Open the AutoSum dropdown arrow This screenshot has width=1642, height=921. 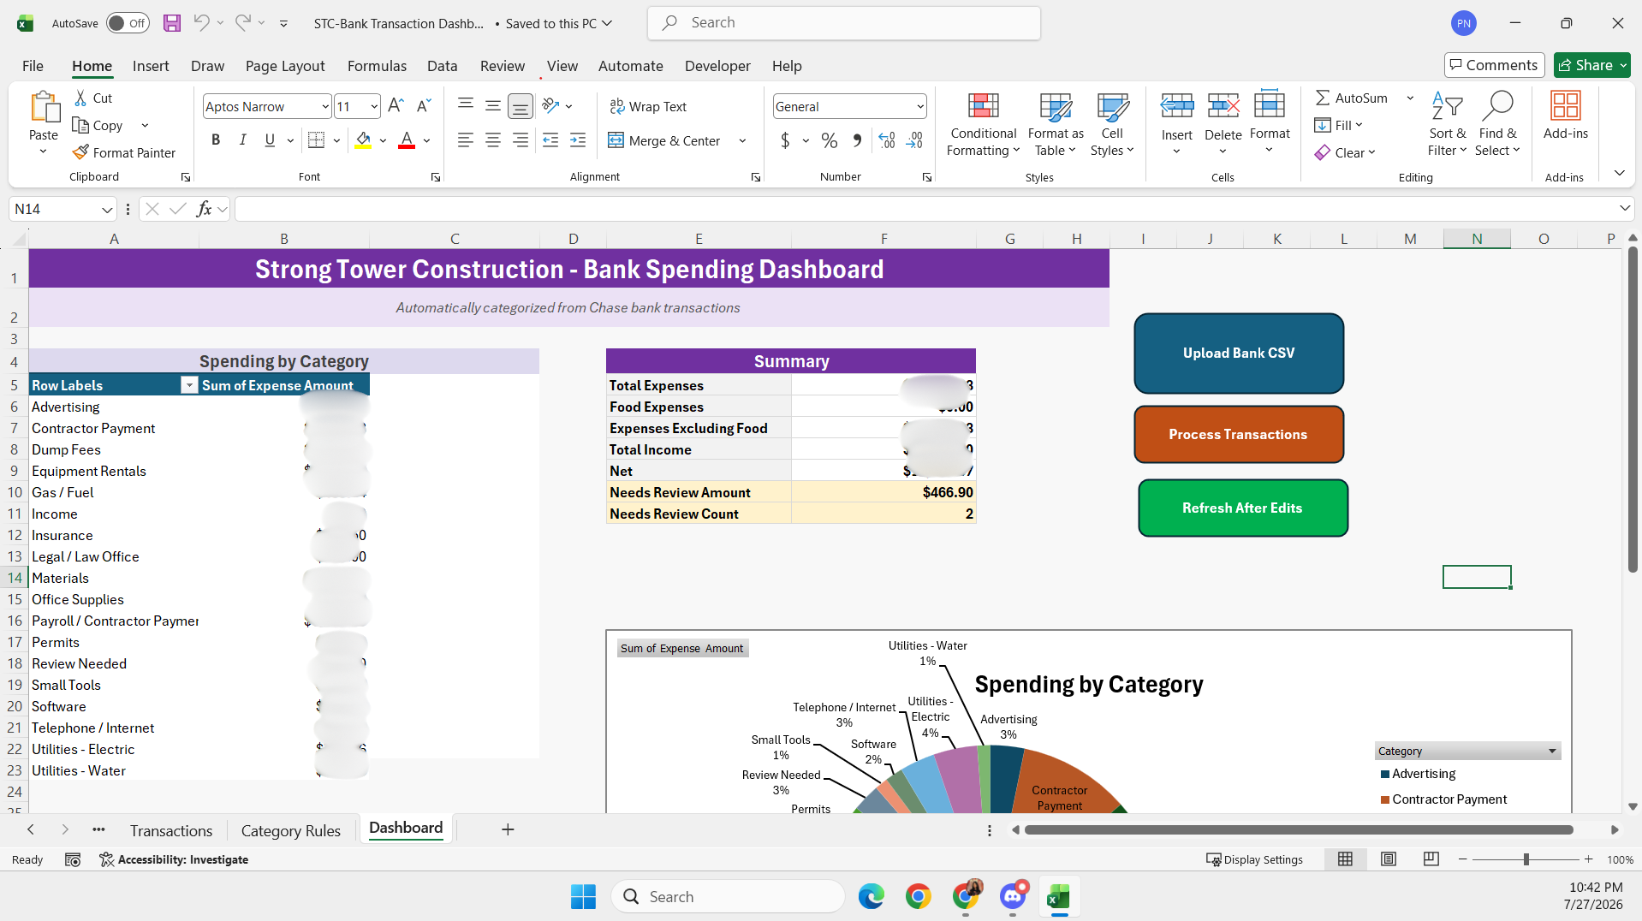point(1410,98)
